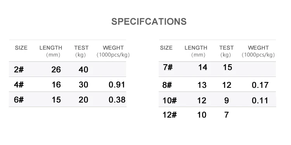Select the 12# size label

click(x=170, y=115)
